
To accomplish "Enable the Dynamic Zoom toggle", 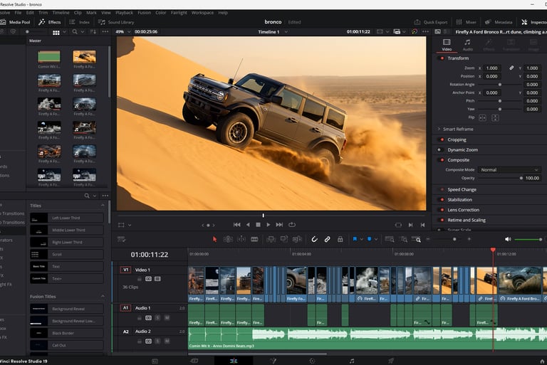I will [442, 149].
